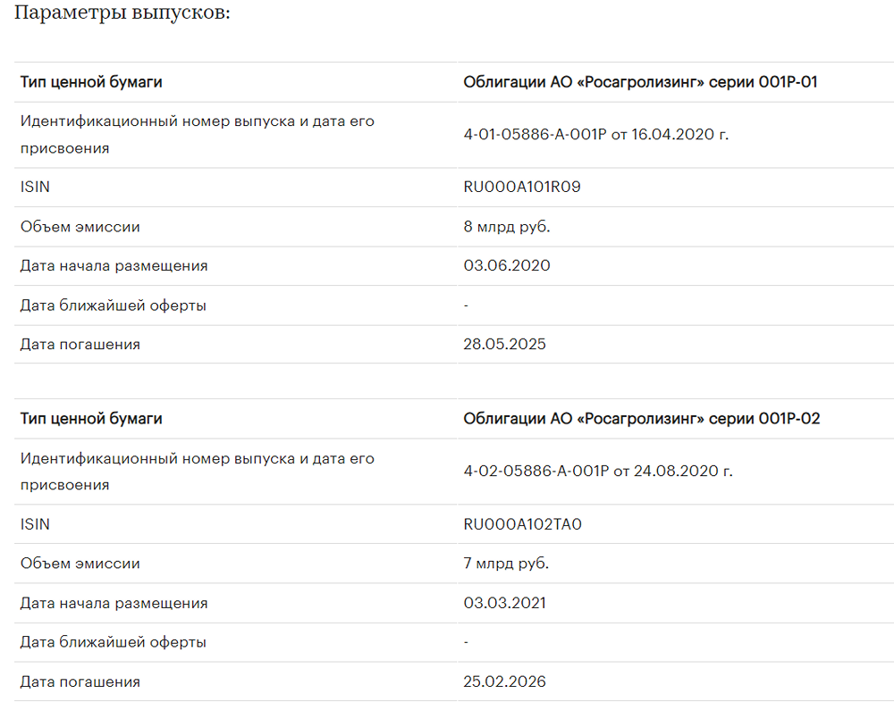Click "Объем эмиссии" label for the 8 млрд issue

80,227
